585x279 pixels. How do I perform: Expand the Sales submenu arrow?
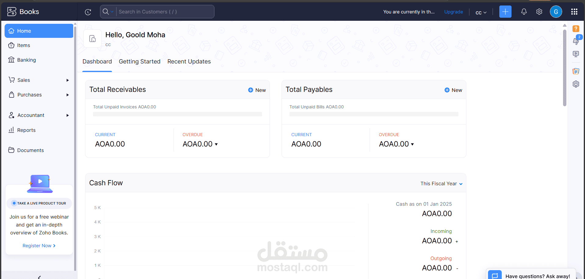tap(67, 80)
